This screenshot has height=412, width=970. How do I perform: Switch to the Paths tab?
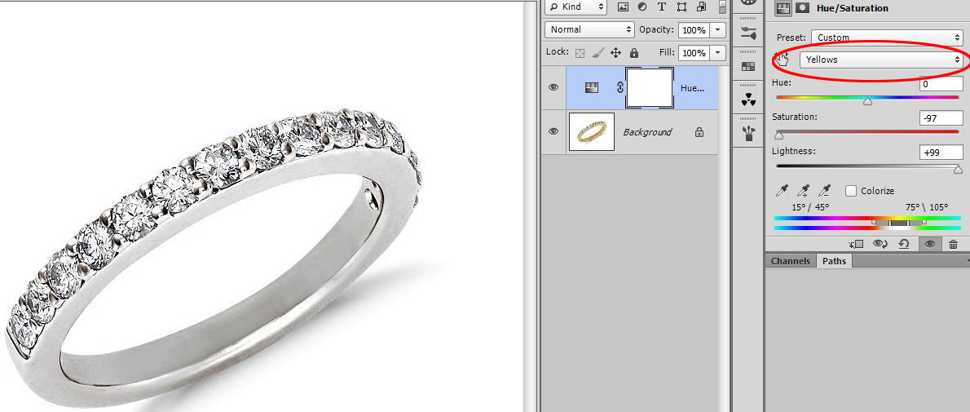[x=834, y=261]
